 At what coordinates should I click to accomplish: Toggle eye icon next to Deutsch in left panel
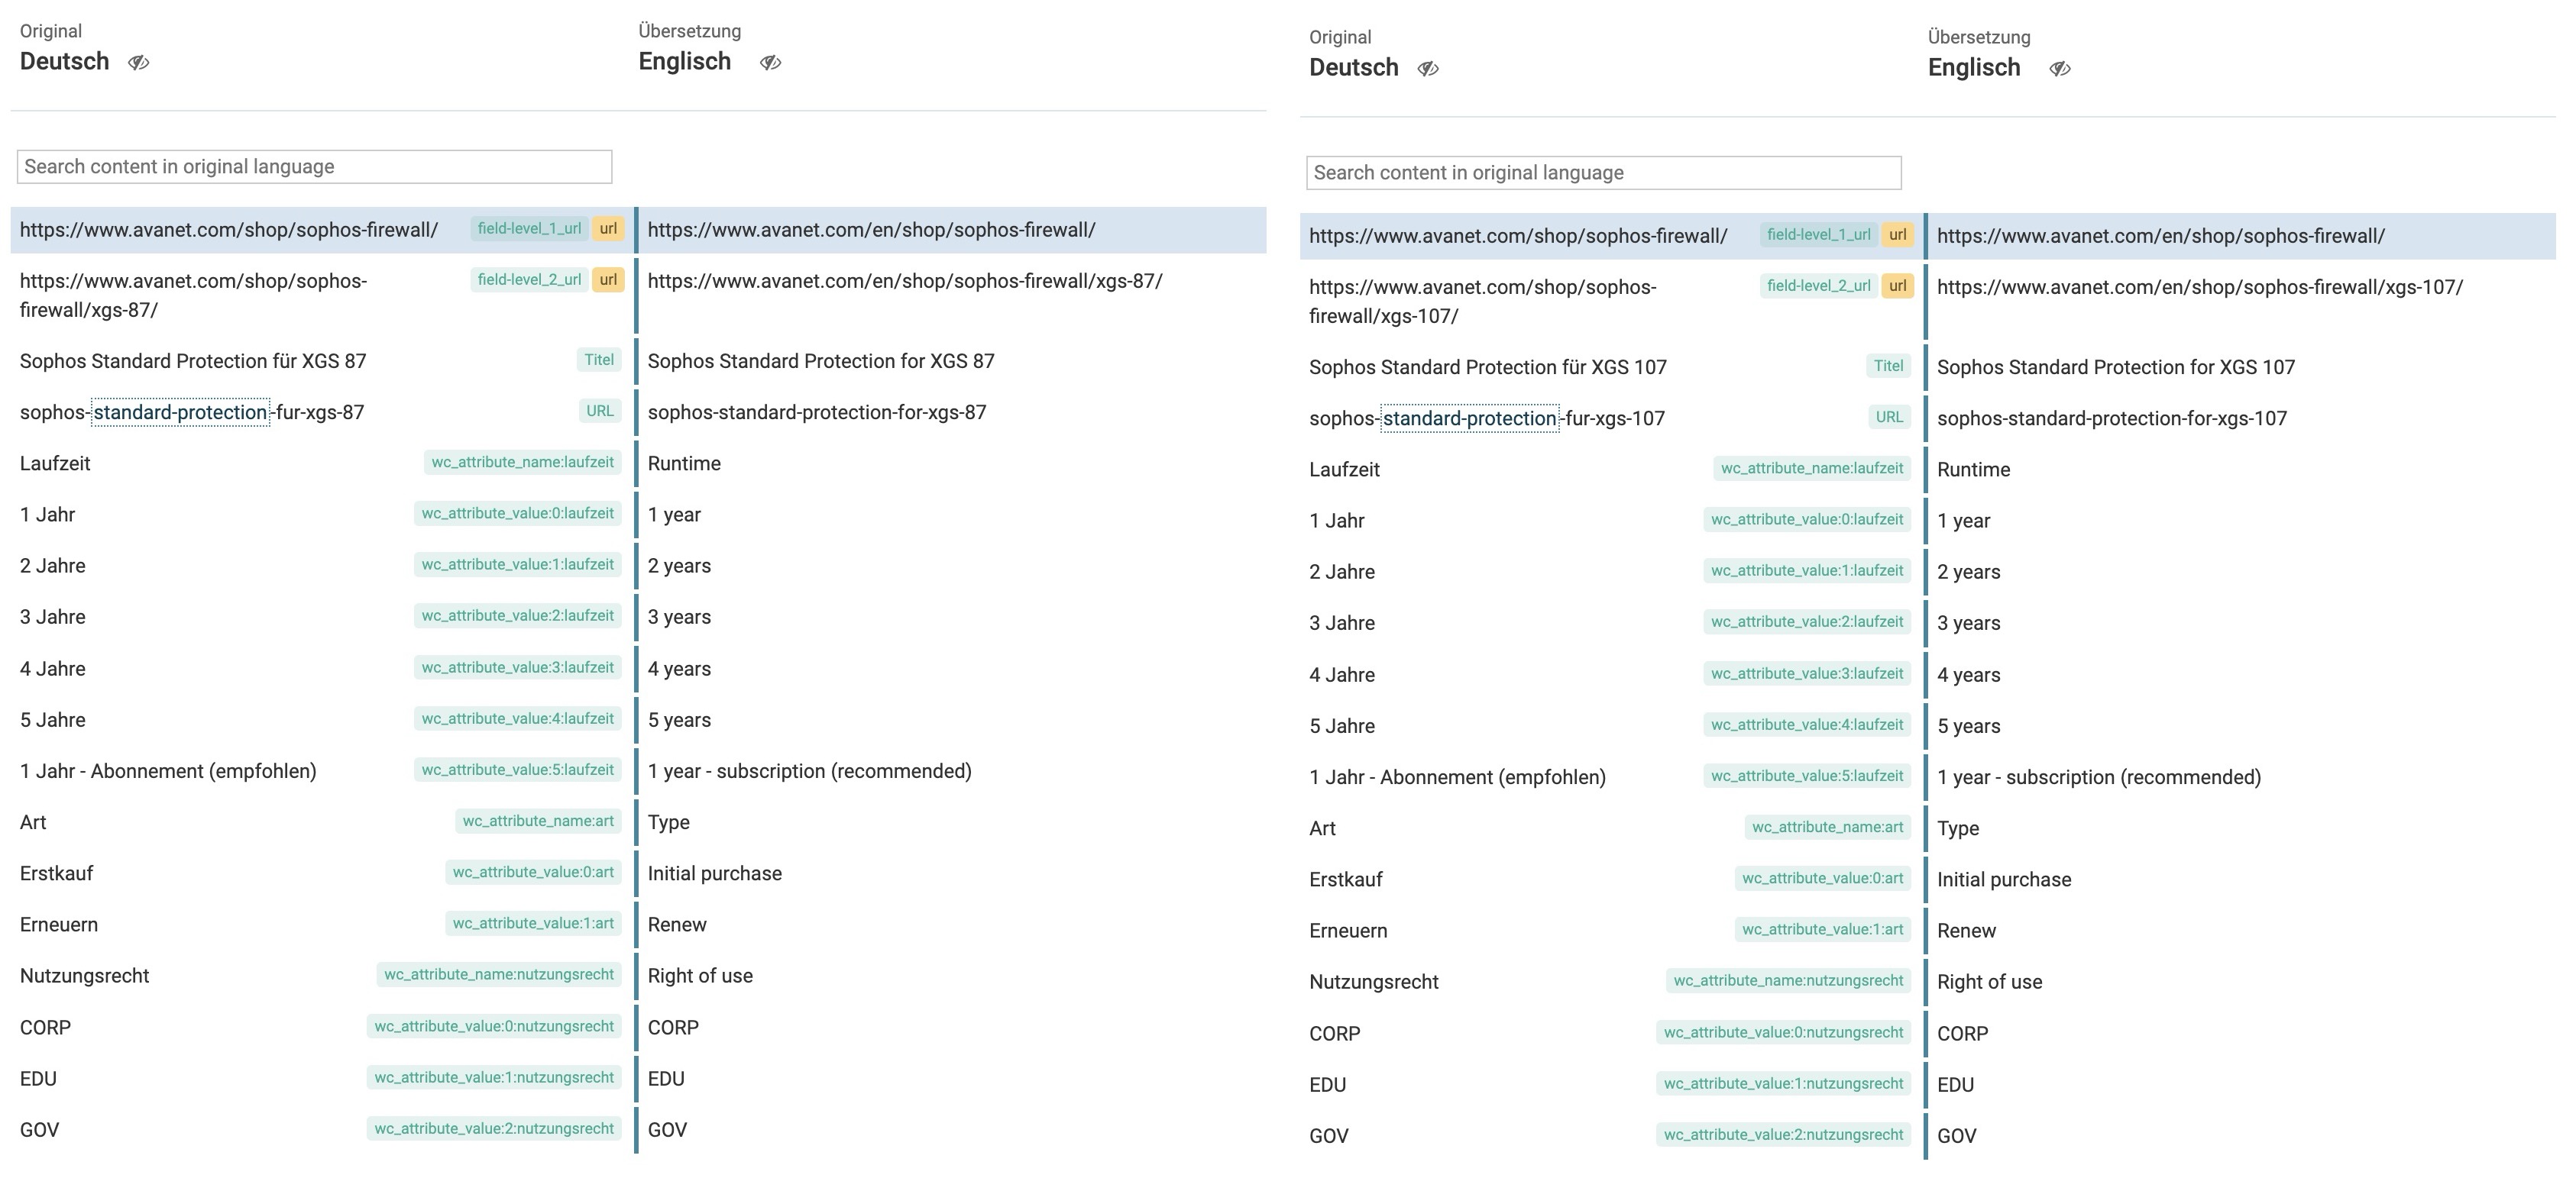[138, 62]
